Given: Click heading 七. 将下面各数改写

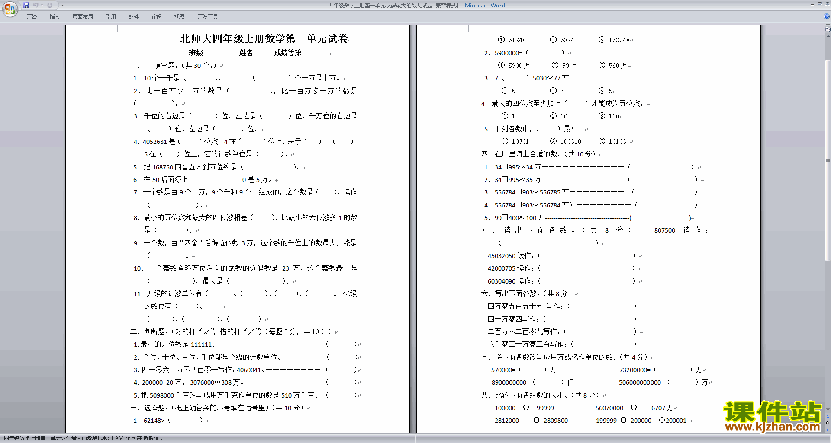Looking at the screenshot, I should (x=564, y=357).
